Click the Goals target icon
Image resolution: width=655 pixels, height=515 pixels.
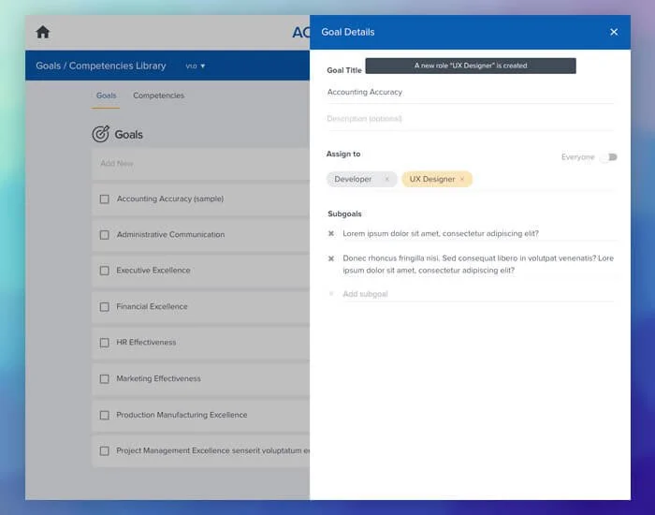101,134
